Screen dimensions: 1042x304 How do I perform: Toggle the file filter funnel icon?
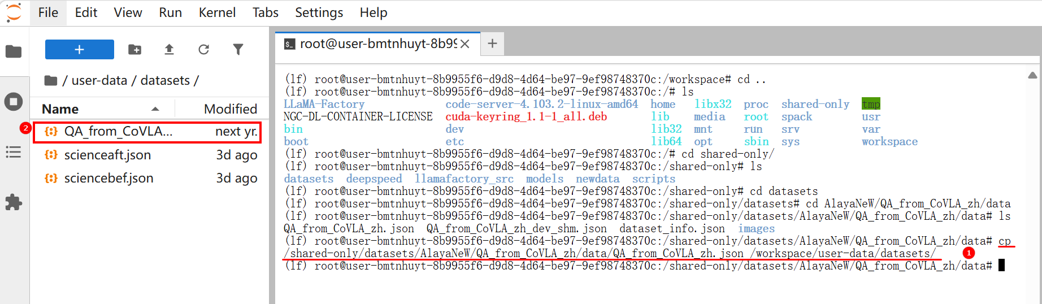(238, 50)
